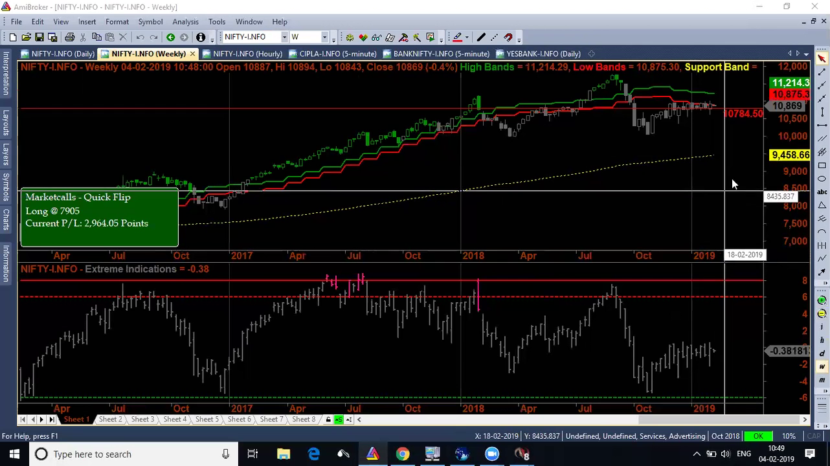Screen dimensions: 830x466
Task: Toggle the sheet lock icon
Action: (328, 419)
